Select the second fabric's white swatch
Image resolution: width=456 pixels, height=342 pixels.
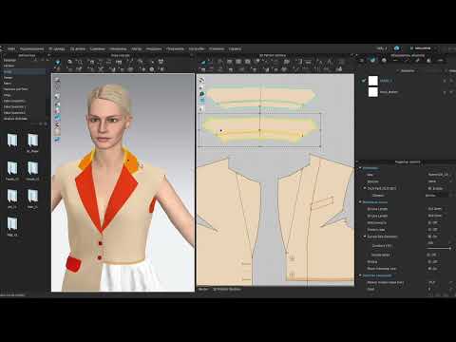click(373, 92)
